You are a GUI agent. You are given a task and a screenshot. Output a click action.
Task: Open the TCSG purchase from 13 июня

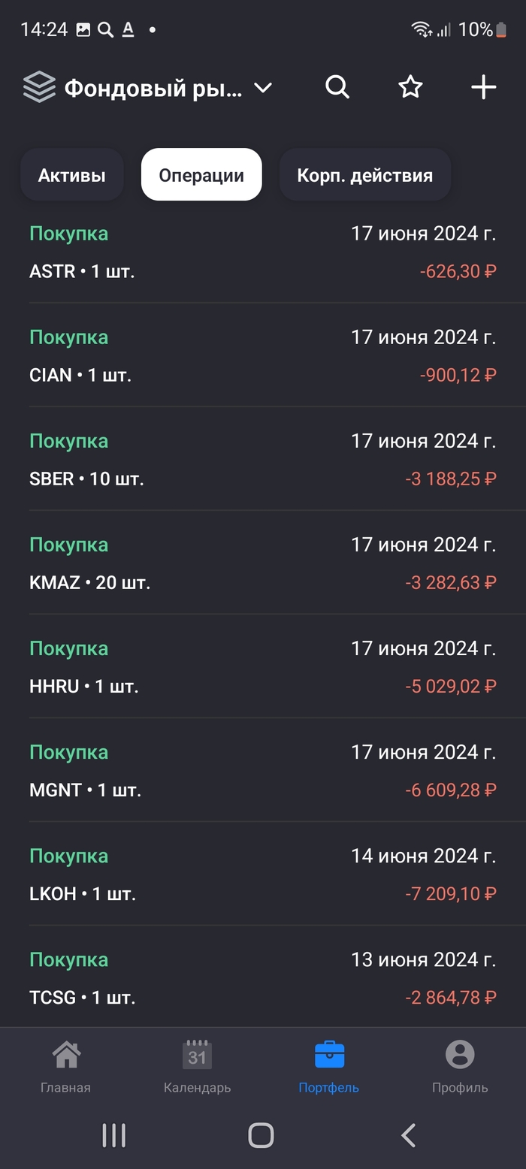click(262, 978)
